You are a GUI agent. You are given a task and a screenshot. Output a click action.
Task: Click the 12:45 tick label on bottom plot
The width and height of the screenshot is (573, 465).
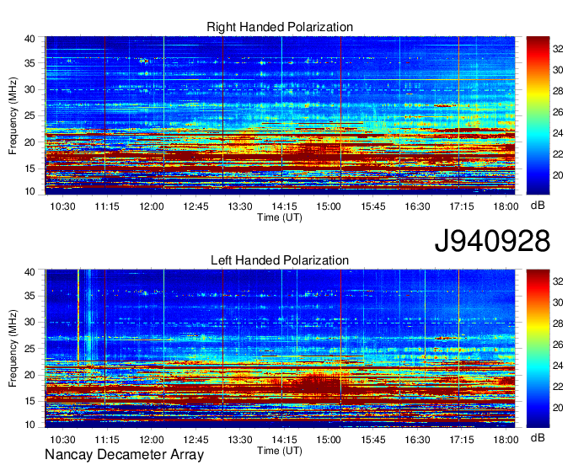click(x=195, y=440)
